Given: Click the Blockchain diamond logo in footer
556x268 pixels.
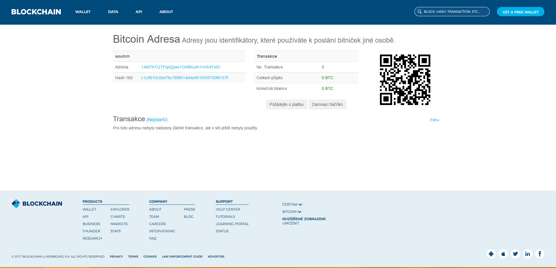Looking at the screenshot, I should (x=16, y=204).
